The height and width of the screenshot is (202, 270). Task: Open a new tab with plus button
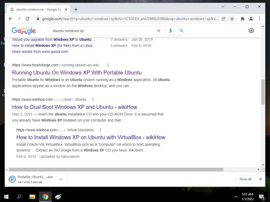coord(76,9)
